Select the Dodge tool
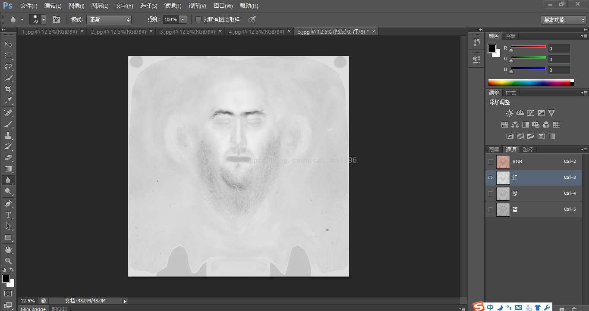The image size is (589, 311). tap(8, 192)
